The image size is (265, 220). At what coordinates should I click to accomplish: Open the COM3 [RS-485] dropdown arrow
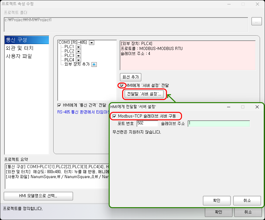pyautogui.click(x=91, y=42)
